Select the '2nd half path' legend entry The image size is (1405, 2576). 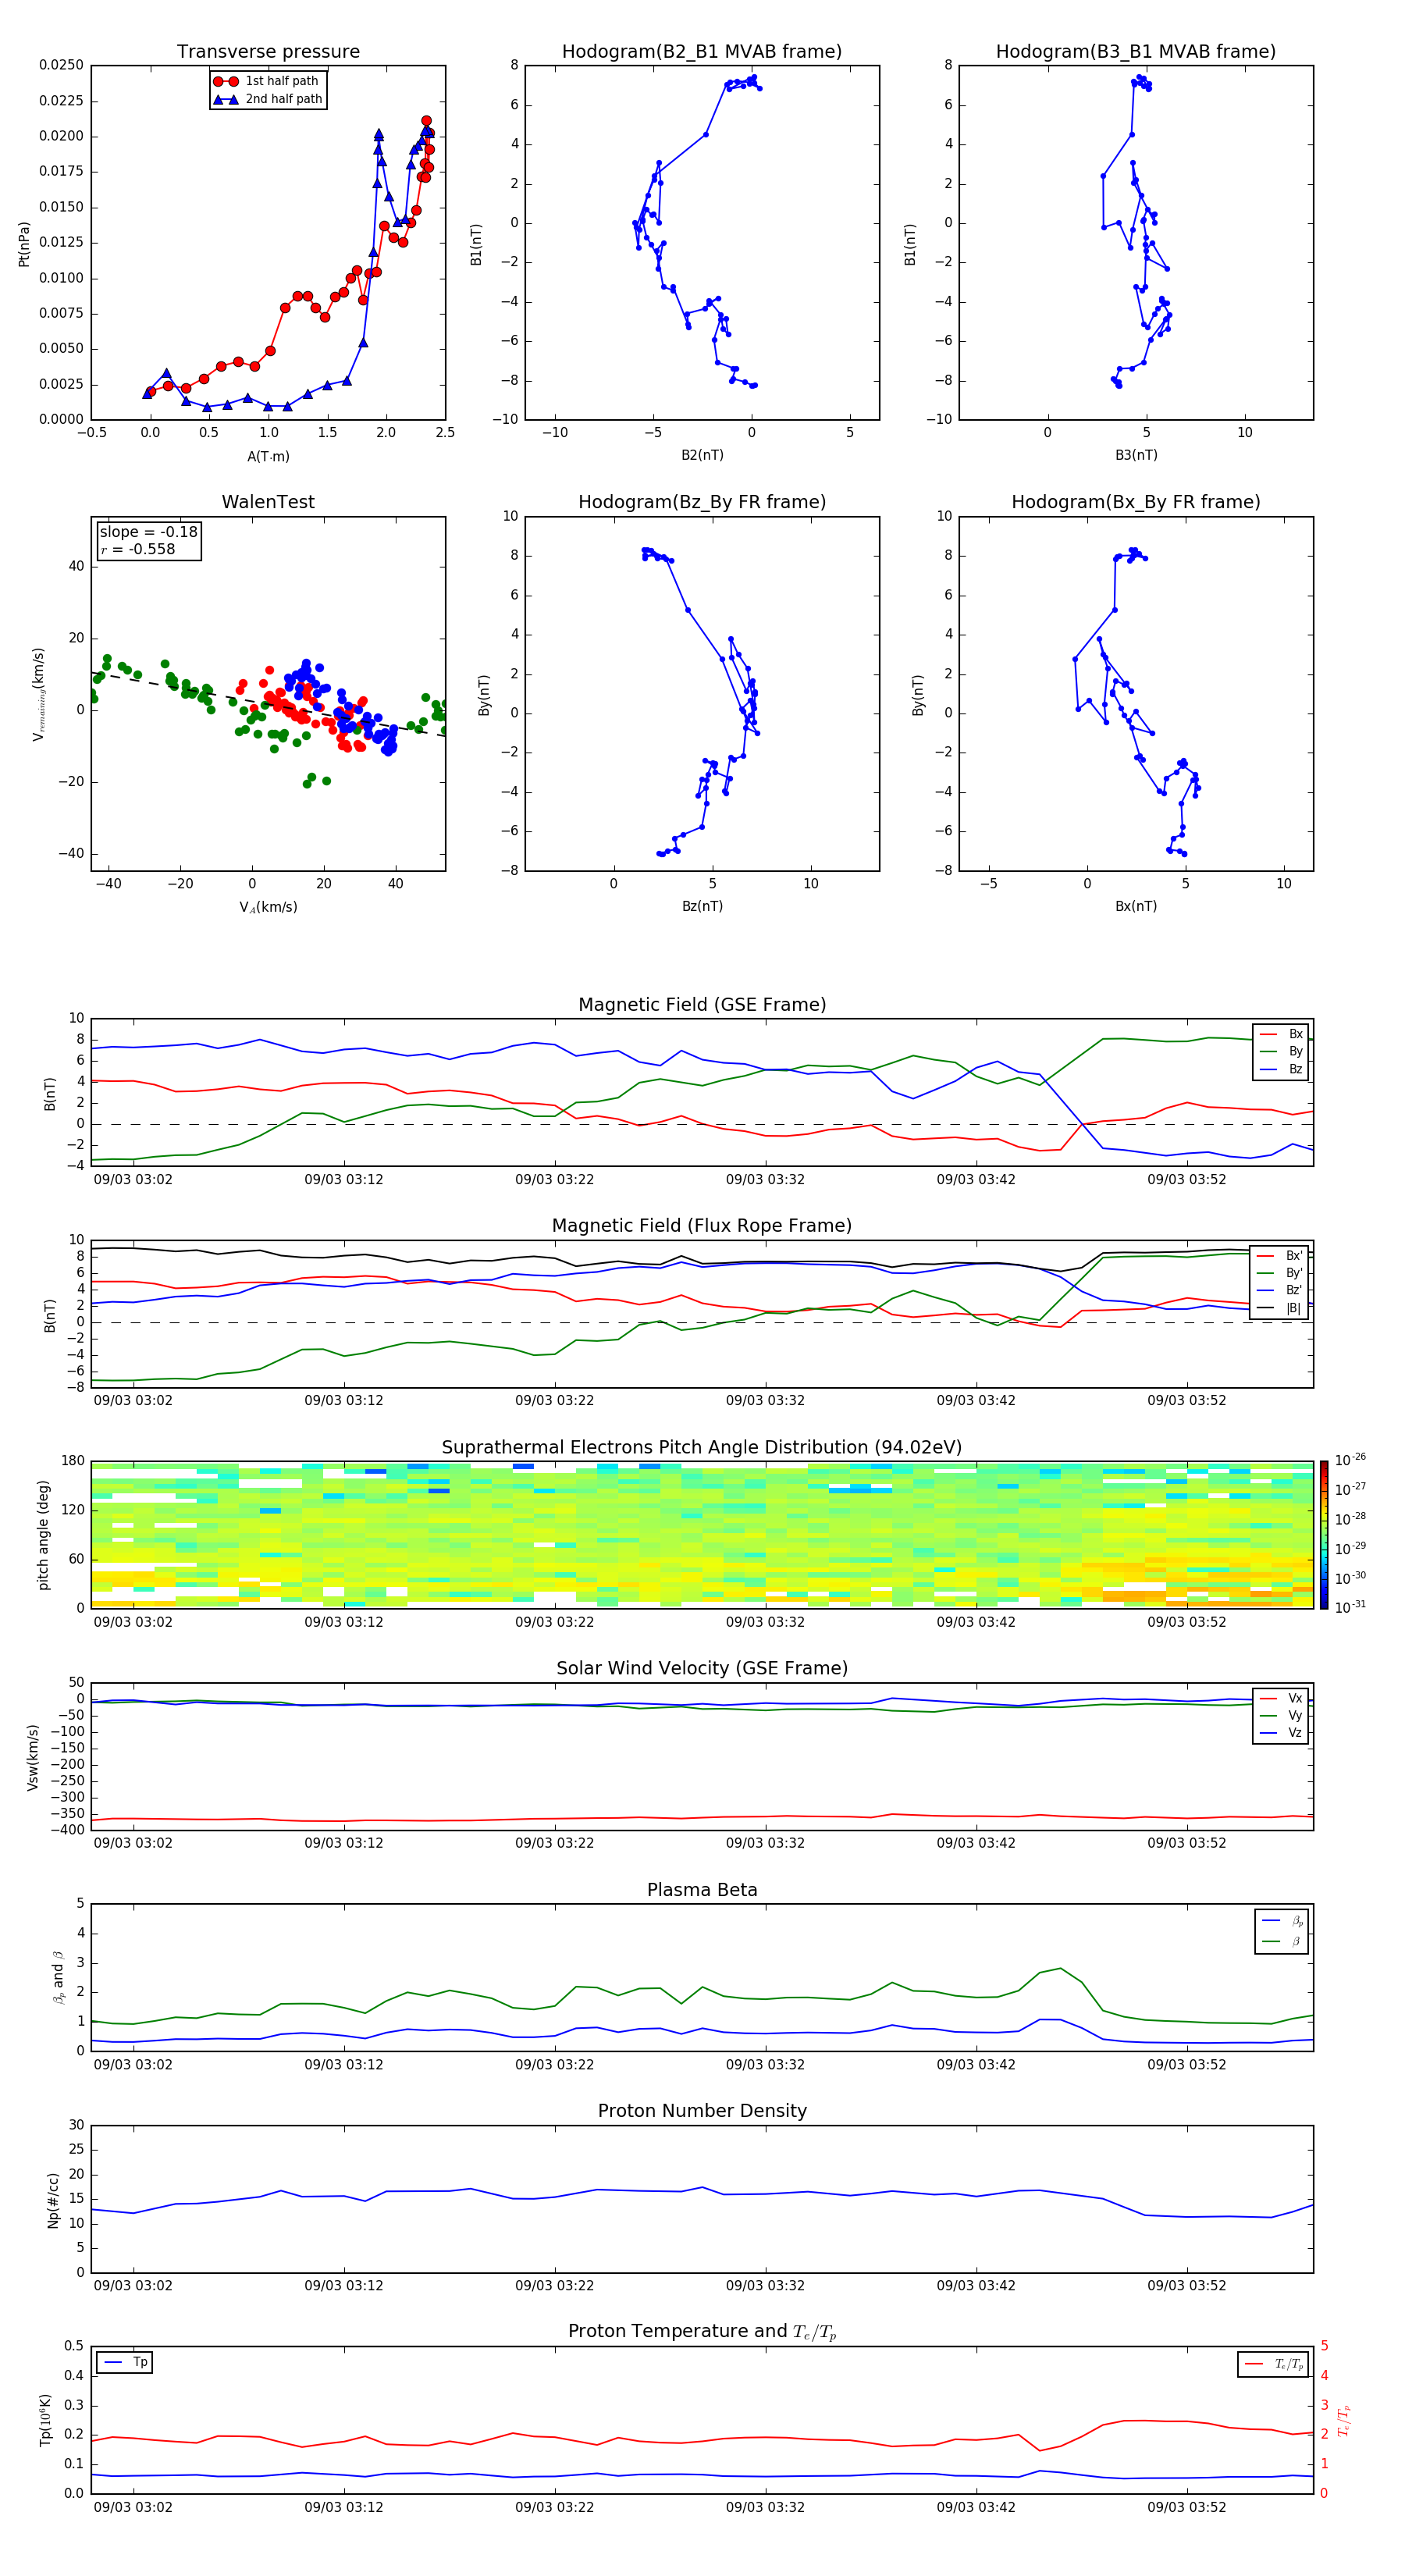point(267,99)
